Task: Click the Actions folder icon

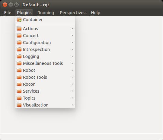Action: 19,29
